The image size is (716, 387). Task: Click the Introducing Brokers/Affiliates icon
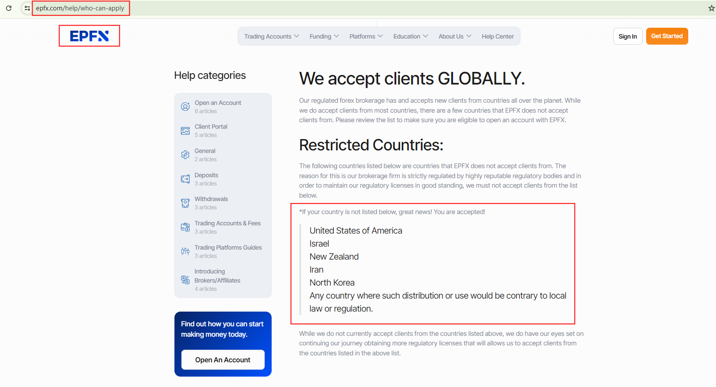(x=185, y=280)
